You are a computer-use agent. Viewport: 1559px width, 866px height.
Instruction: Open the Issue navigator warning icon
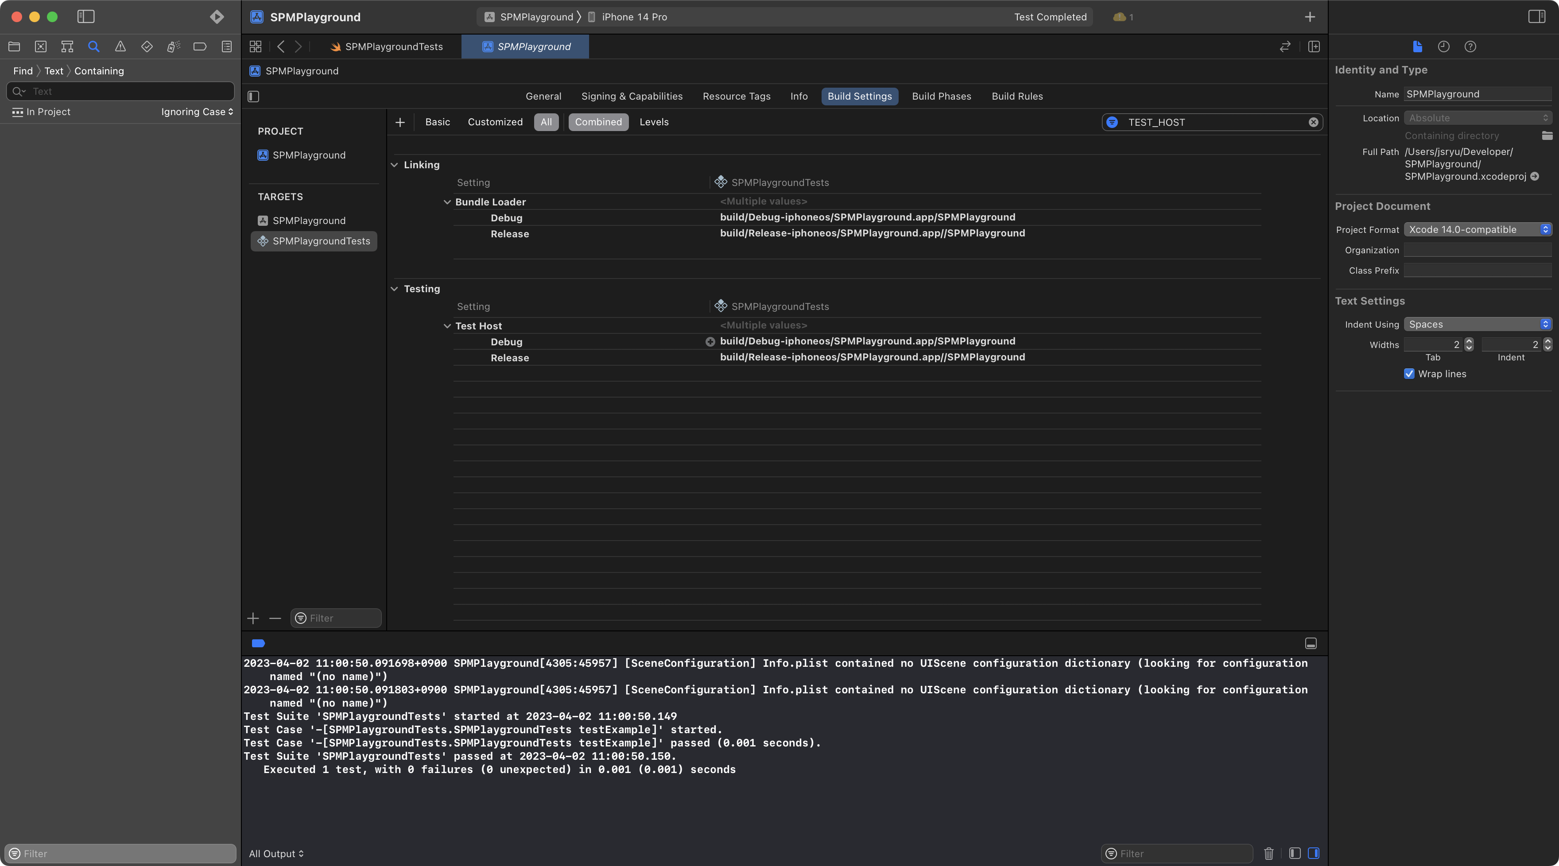[120, 46]
